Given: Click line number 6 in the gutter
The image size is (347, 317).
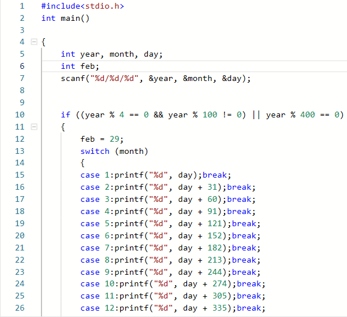Looking at the screenshot, I should coord(22,66).
